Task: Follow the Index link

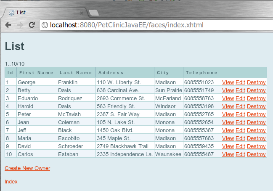Action: (11, 182)
